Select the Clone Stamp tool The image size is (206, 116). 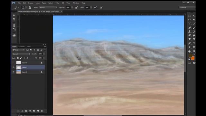[190, 32]
